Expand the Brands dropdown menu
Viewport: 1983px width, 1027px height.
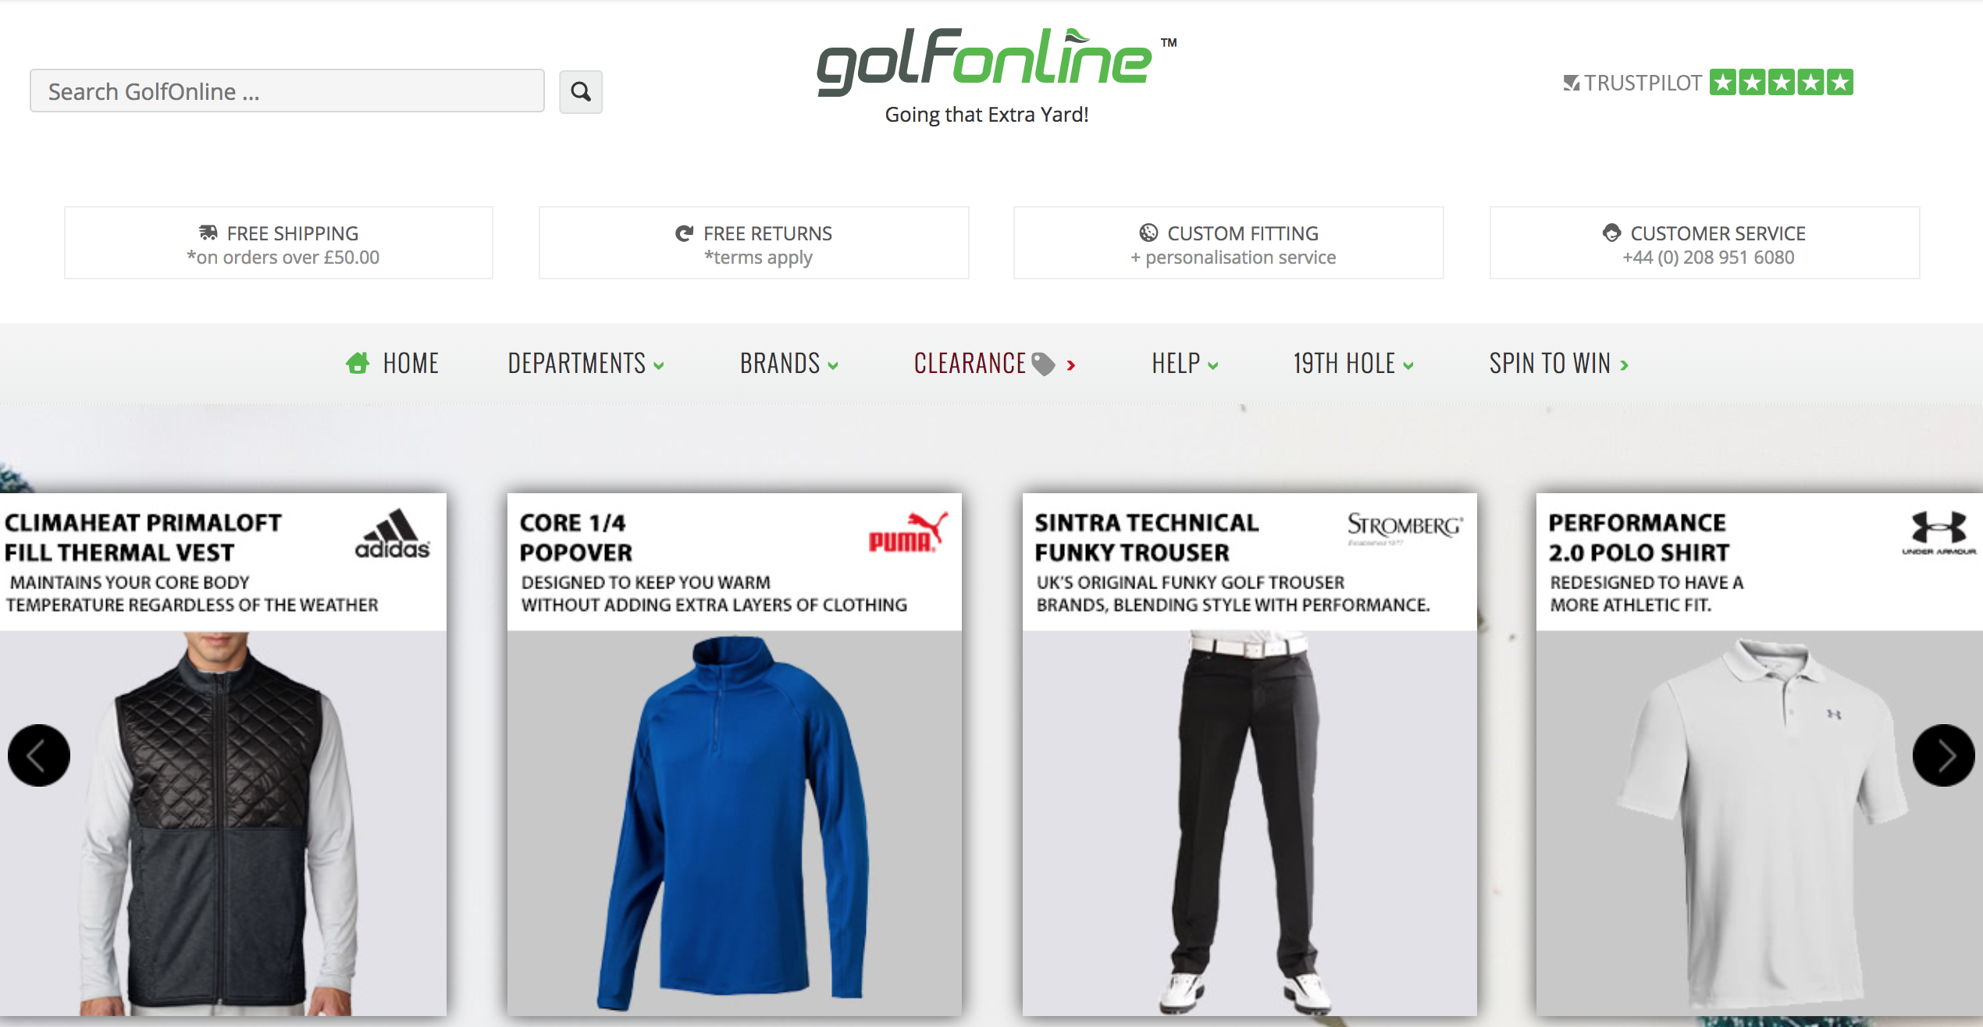[789, 364]
